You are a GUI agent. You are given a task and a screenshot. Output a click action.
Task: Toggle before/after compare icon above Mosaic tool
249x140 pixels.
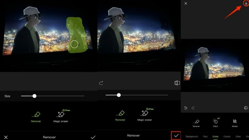tap(246, 108)
